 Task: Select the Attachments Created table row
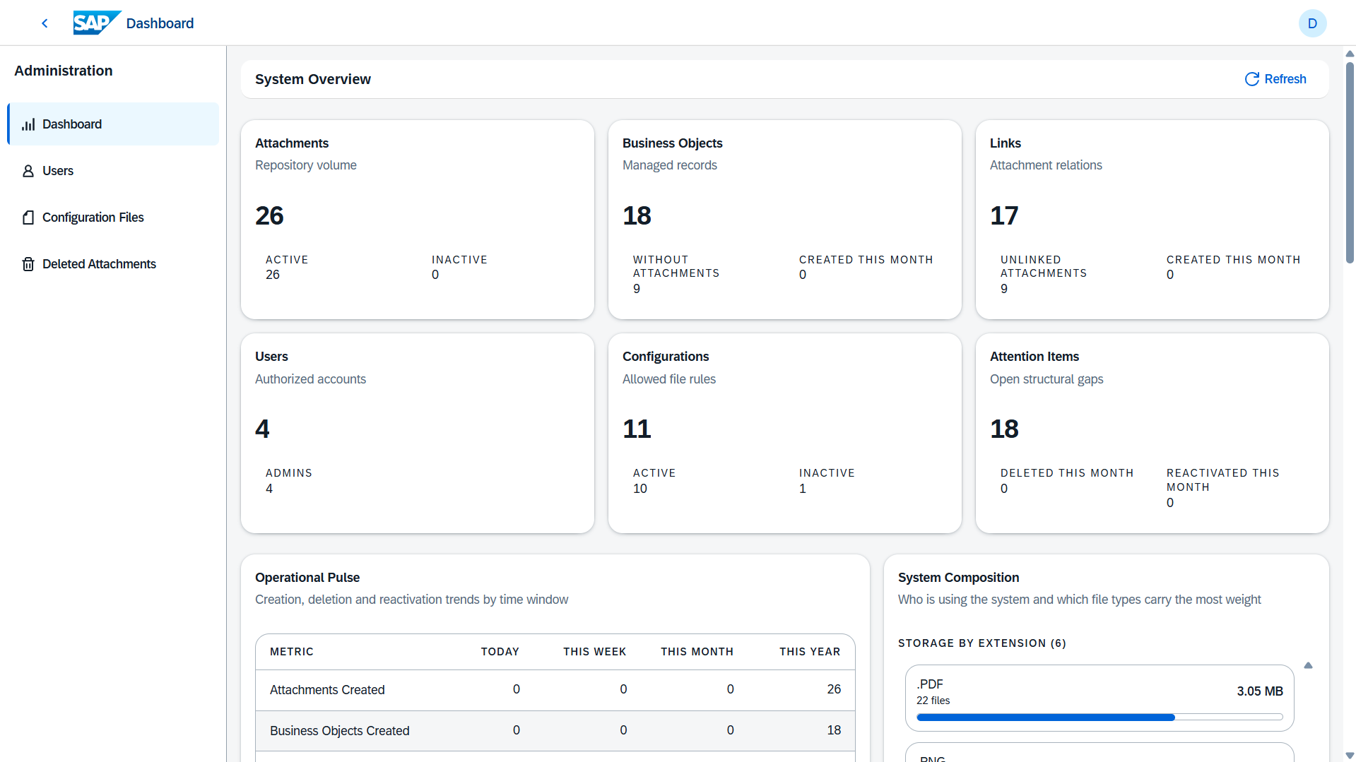pyautogui.click(x=555, y=690)
